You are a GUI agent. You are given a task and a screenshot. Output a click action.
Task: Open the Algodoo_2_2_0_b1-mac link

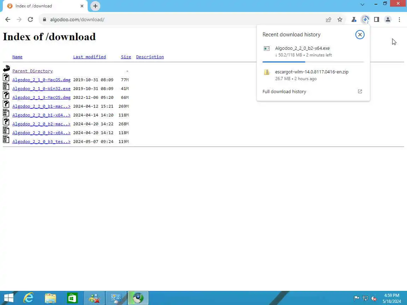point(41,106)
